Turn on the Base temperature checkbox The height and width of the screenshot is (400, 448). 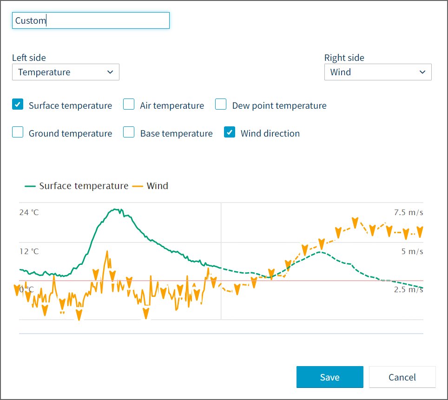tap(129, 132)
